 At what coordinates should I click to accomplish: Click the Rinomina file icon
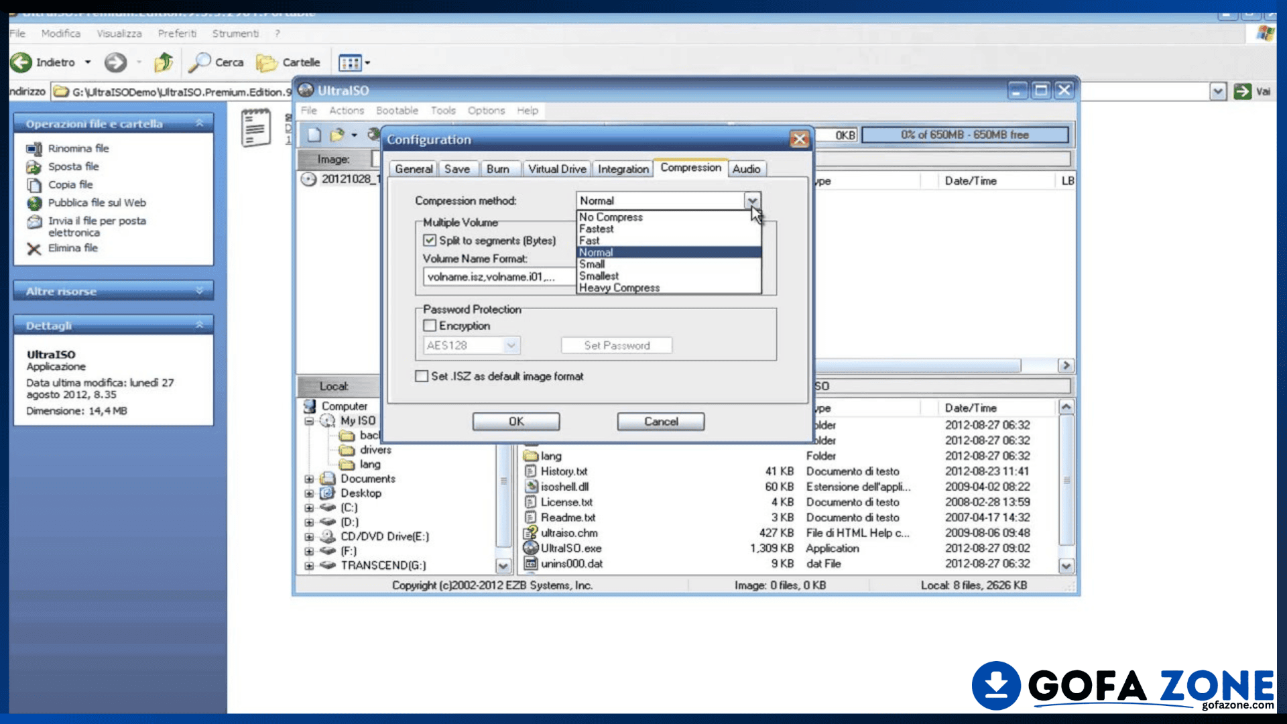click(x=34, y=148)
